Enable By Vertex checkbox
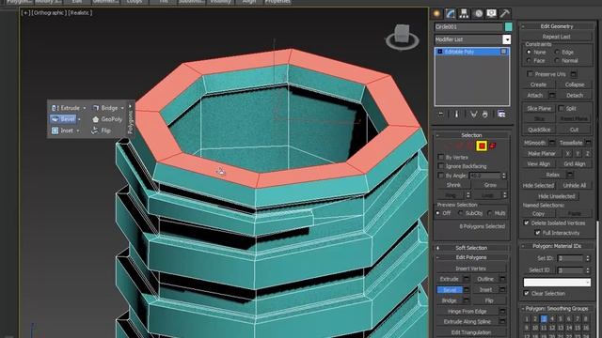The width and height of the screenshot is (602, 338). tap(441, 157)
